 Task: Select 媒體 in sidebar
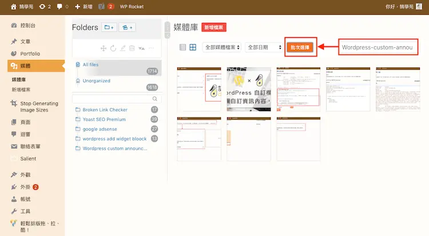pyautogui.click(x=36, y=66)
